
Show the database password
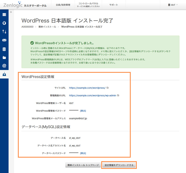pos(83,153)
